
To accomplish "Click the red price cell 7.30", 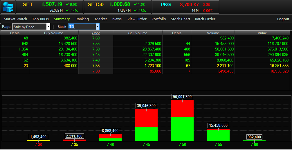I will tap(96, 71).
